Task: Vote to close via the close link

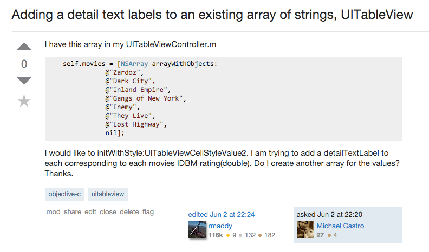Action: [108, 212]
